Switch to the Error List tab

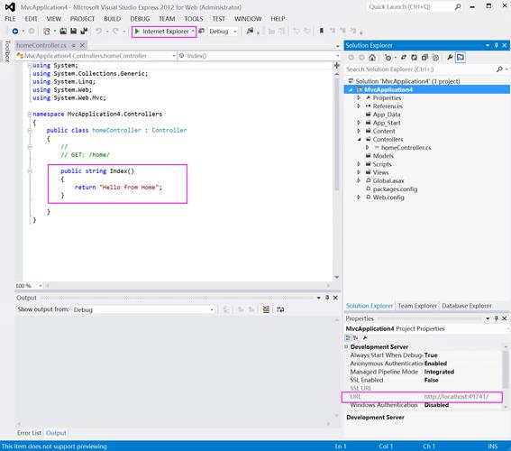pos(29,433)
